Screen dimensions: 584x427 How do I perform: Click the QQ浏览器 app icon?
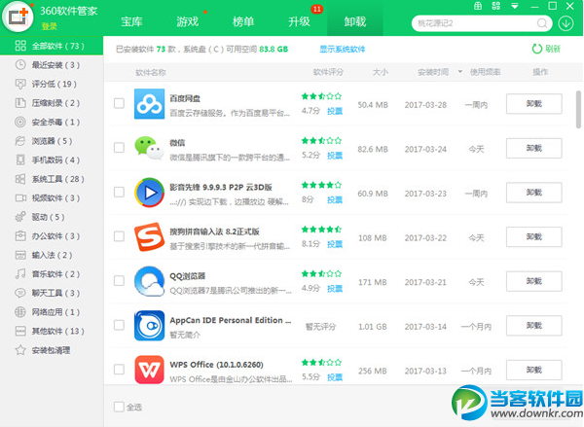(x=149, y=281)
